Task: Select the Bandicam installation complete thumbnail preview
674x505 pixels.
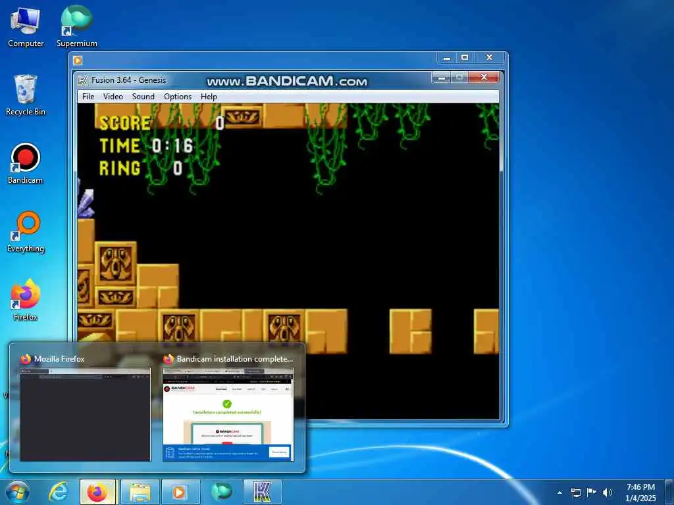Action: (x=228, y=414)
